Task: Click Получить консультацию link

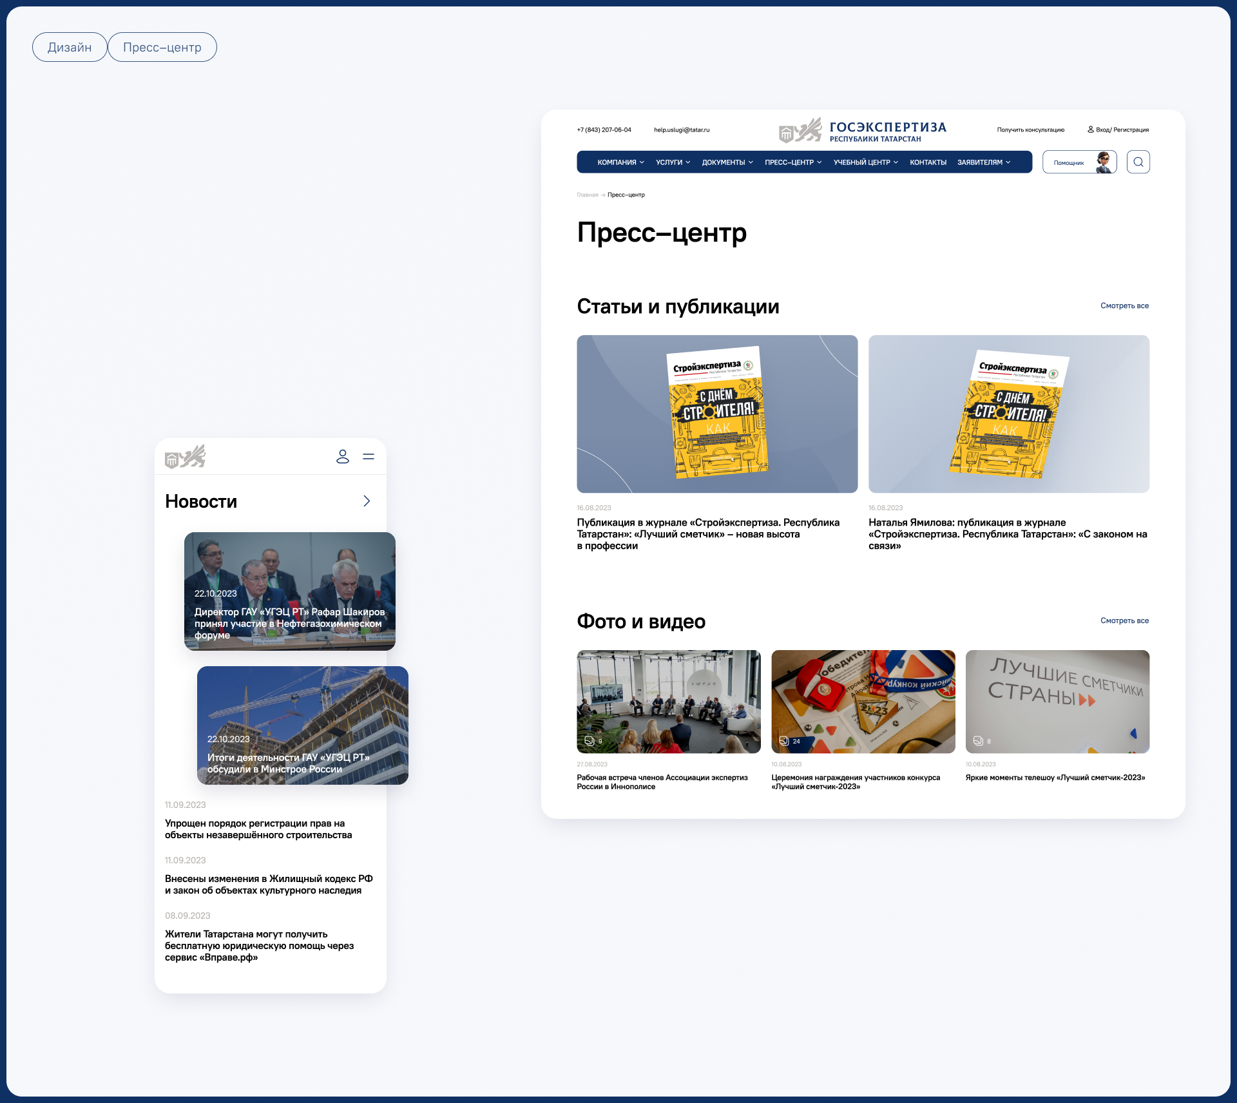Action: pyautogui.click(x=1030, y=130)
